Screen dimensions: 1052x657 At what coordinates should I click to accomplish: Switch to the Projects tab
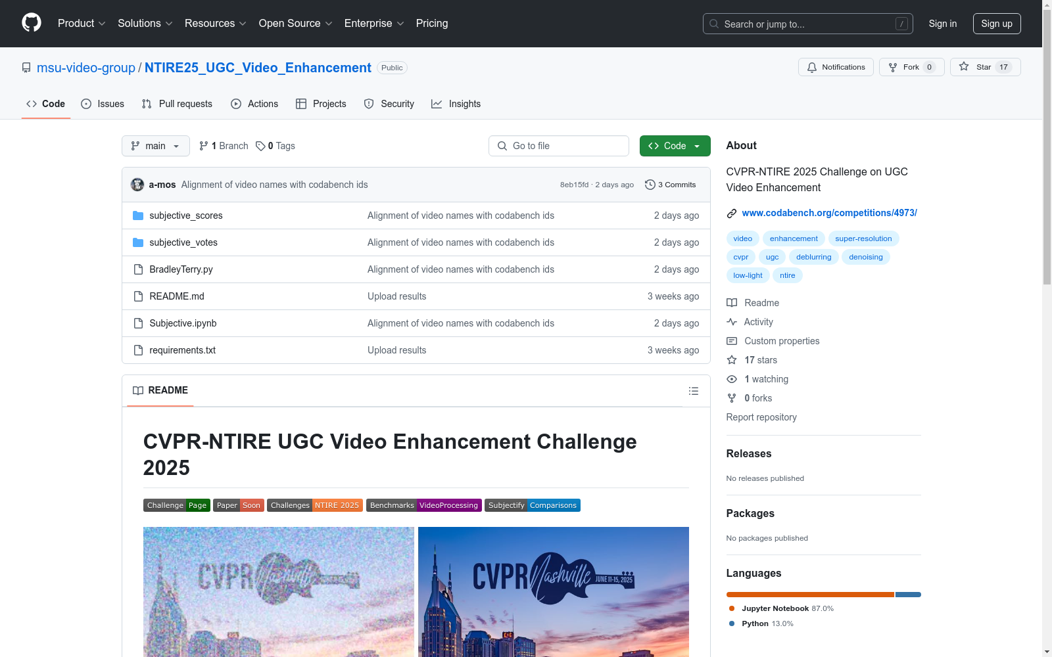[321, 104]
